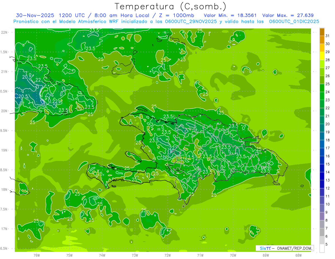Click colorbar value '26'
This screenshot has width=335, height=259.
tap(327, 76)
